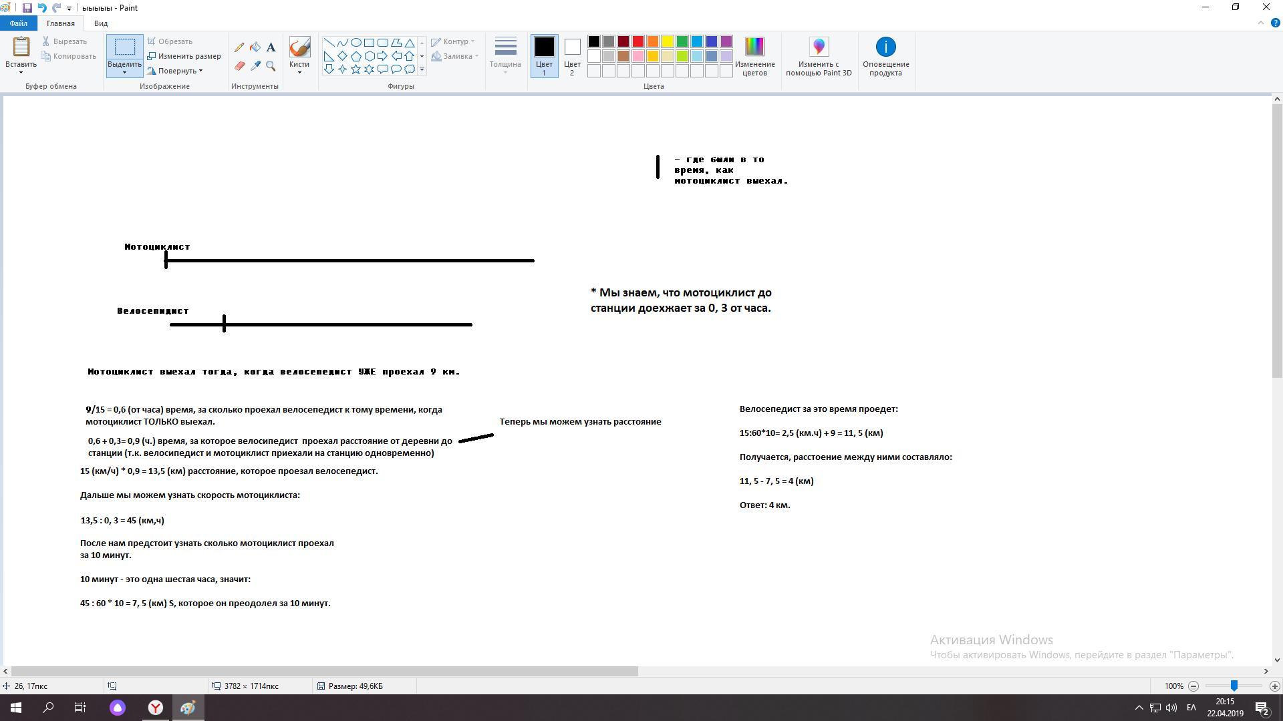Activate Color 1 selector
The width and height of the screenshot is (1283, 721).
544,56
